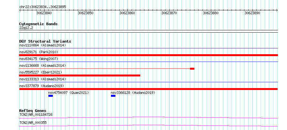287x130 pixels.
Task: Open variant nsv834175 (Wong2007)
Action: coord(39,59)
